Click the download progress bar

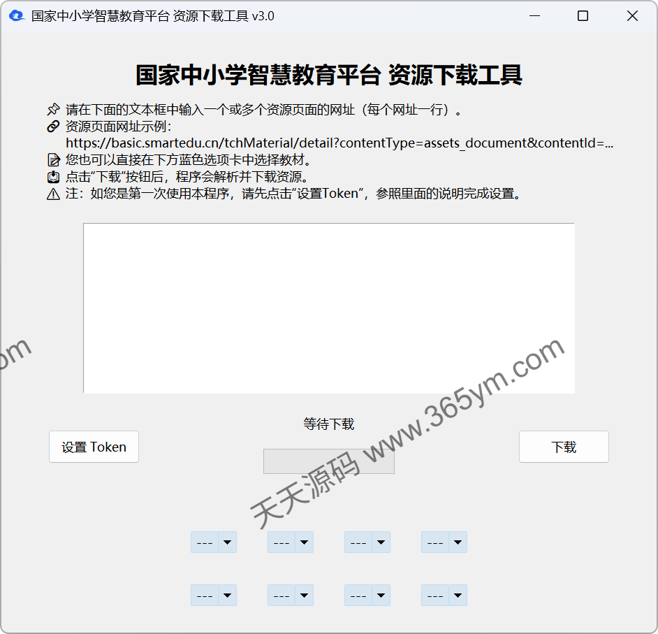328,461
